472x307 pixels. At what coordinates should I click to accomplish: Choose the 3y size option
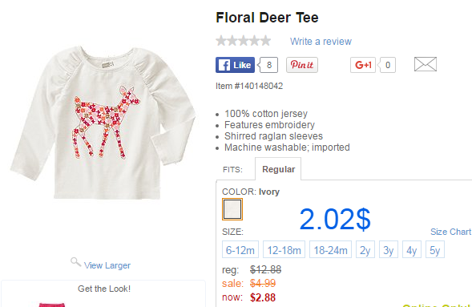[x=389, y=249]
